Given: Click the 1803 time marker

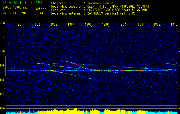Looking at the screenshot, I should pyautogui.click(x=54, y=24).
